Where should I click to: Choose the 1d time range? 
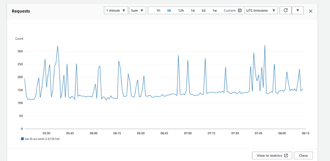click(192, 11)
